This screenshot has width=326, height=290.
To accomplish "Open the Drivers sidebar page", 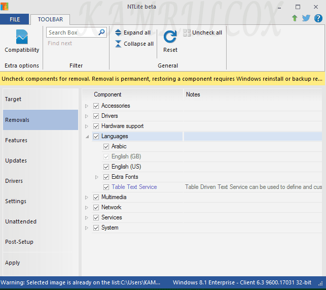I will click(x=41, y=181).
